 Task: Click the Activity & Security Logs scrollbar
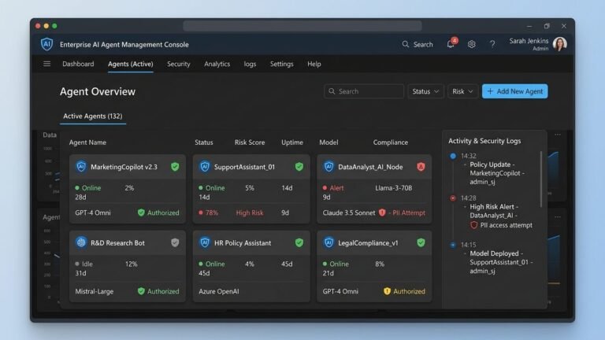[541, 179]
